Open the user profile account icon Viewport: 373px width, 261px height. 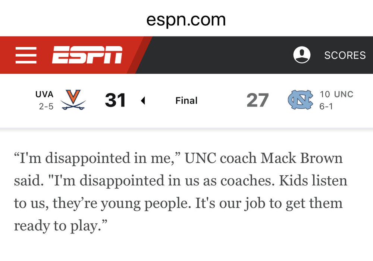click(302, 55)
